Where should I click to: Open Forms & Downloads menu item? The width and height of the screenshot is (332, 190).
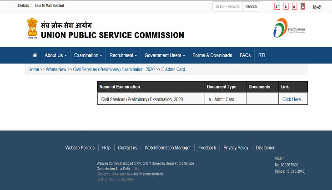pyautogui.click(x=212, y=55)
